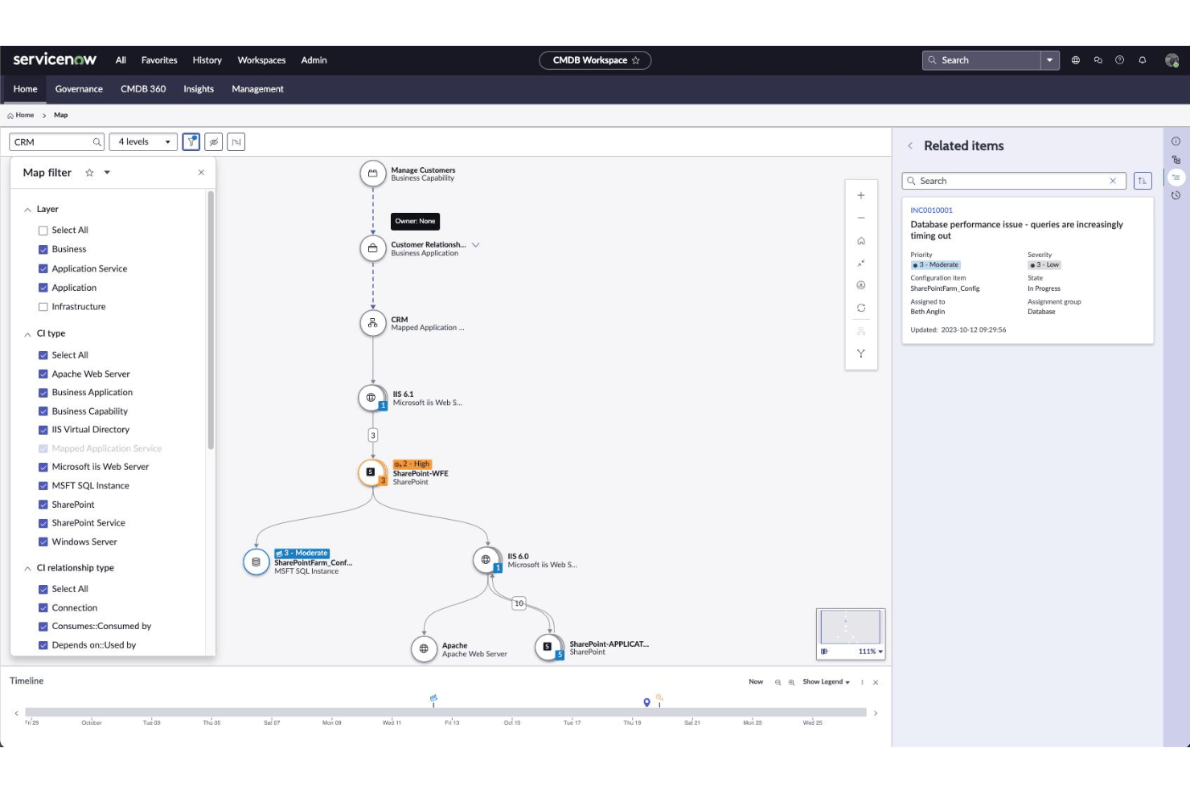Click the Home breadcrumb link
1190x793 pixels.
click(24, 115)
